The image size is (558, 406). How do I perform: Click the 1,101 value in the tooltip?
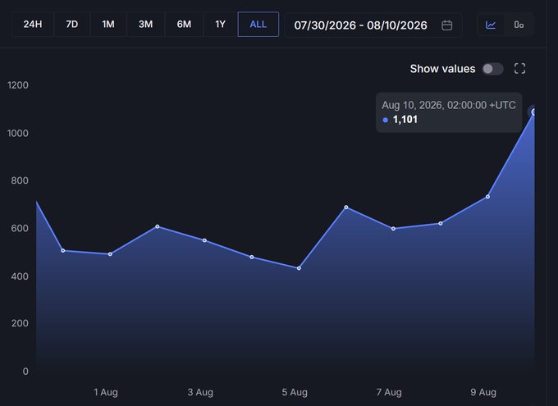(405, 120)
